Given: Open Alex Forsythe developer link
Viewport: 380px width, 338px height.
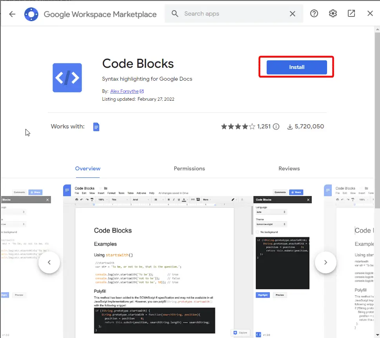Looking at the screenshot, I should (x=124, y=91).
